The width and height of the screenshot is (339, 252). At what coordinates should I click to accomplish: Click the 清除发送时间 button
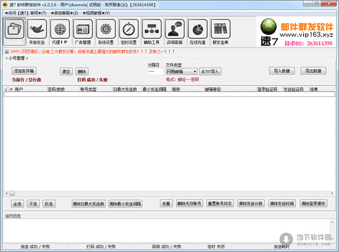point(282,203)
